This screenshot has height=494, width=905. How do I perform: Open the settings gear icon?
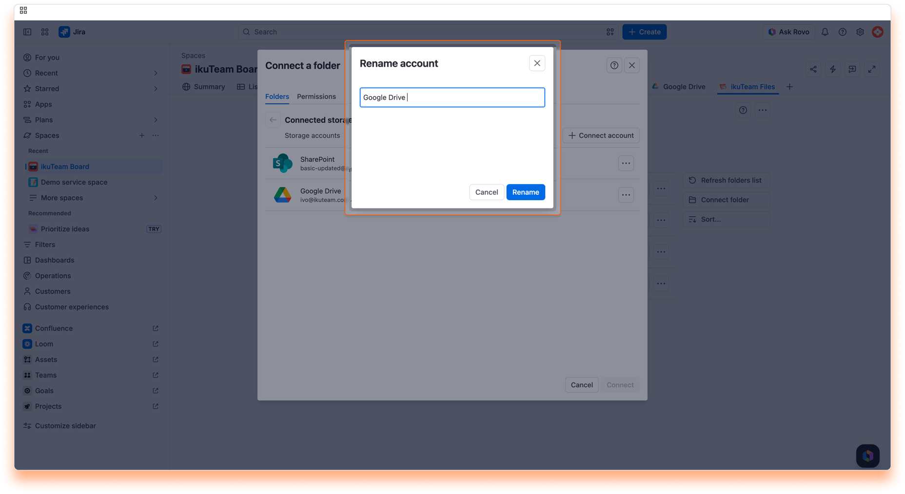click(860, 32)
